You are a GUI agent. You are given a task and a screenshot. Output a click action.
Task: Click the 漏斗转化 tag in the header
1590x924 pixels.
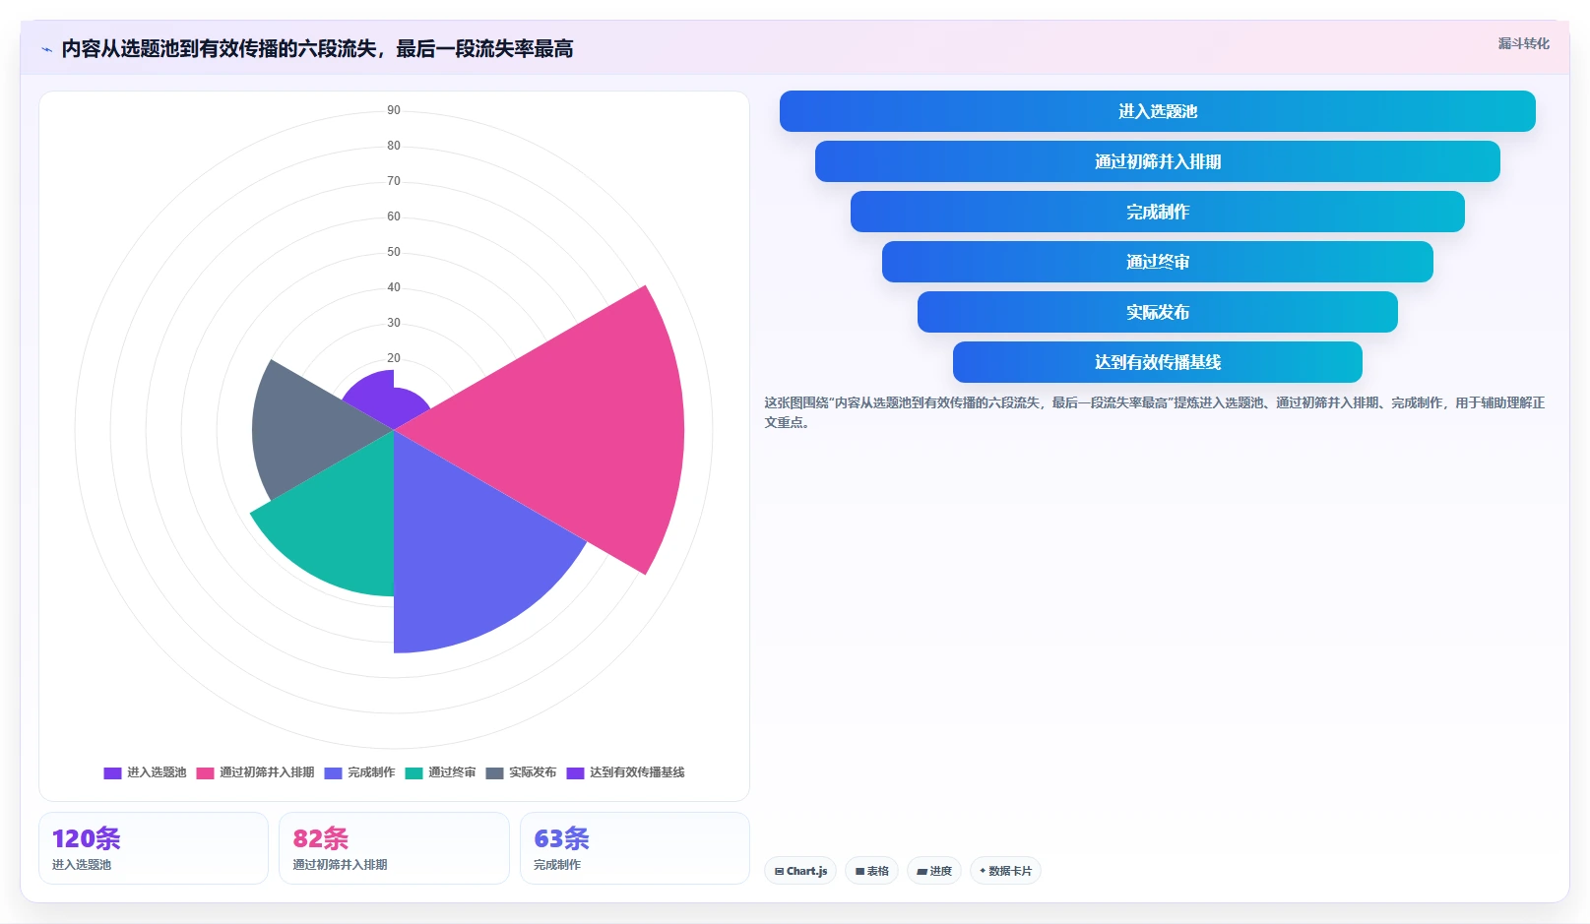(x=1523, y=43)
